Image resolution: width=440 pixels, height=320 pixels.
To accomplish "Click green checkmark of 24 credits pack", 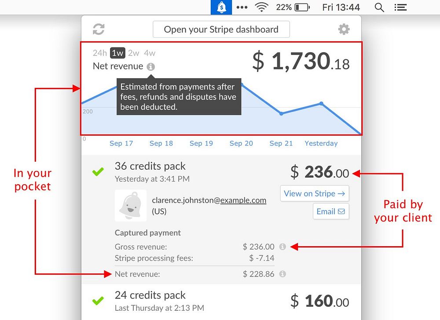I will pyautogui.click(x=98, y=301).
